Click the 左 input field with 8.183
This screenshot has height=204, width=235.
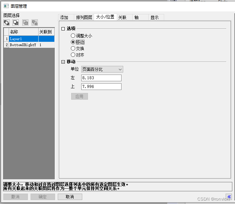[x=101, y=78]
